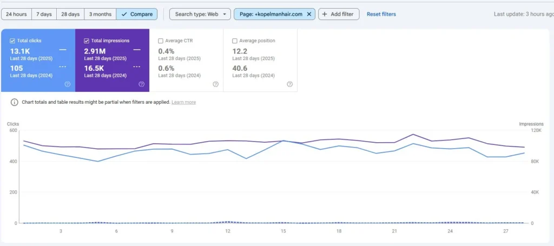Screen dimensions: 554x246
Task: Open the Learn more link
Action: pyautogui.click(x=183, y=102)
